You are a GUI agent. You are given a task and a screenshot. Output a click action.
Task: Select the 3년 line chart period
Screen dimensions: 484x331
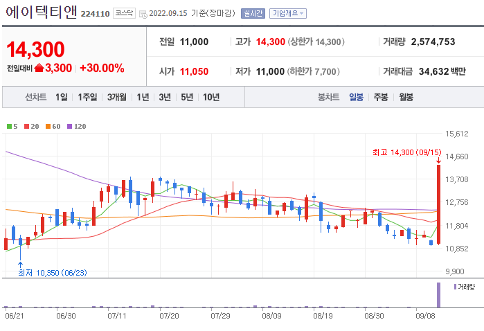[x=165, y=97]
